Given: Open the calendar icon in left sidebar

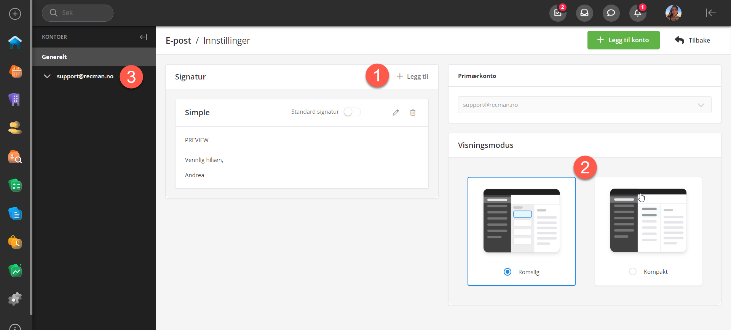Looking at the screenshot, I should pyautogui.click(x=15, y=71).
